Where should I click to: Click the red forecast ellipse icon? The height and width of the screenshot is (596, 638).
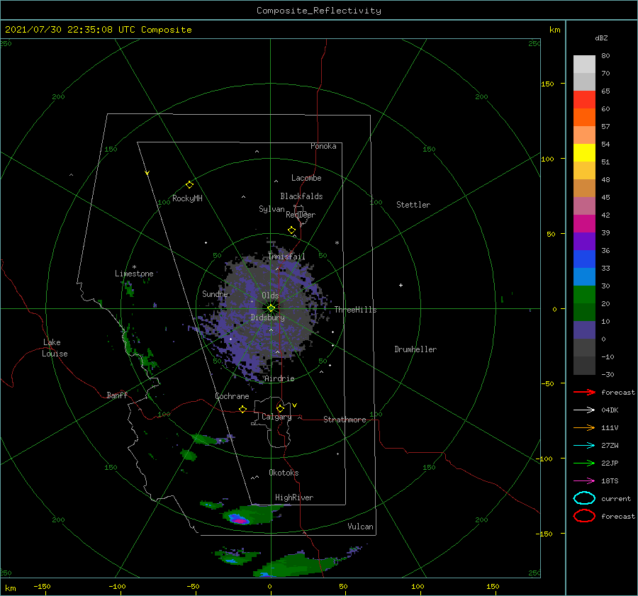point(584,516)
